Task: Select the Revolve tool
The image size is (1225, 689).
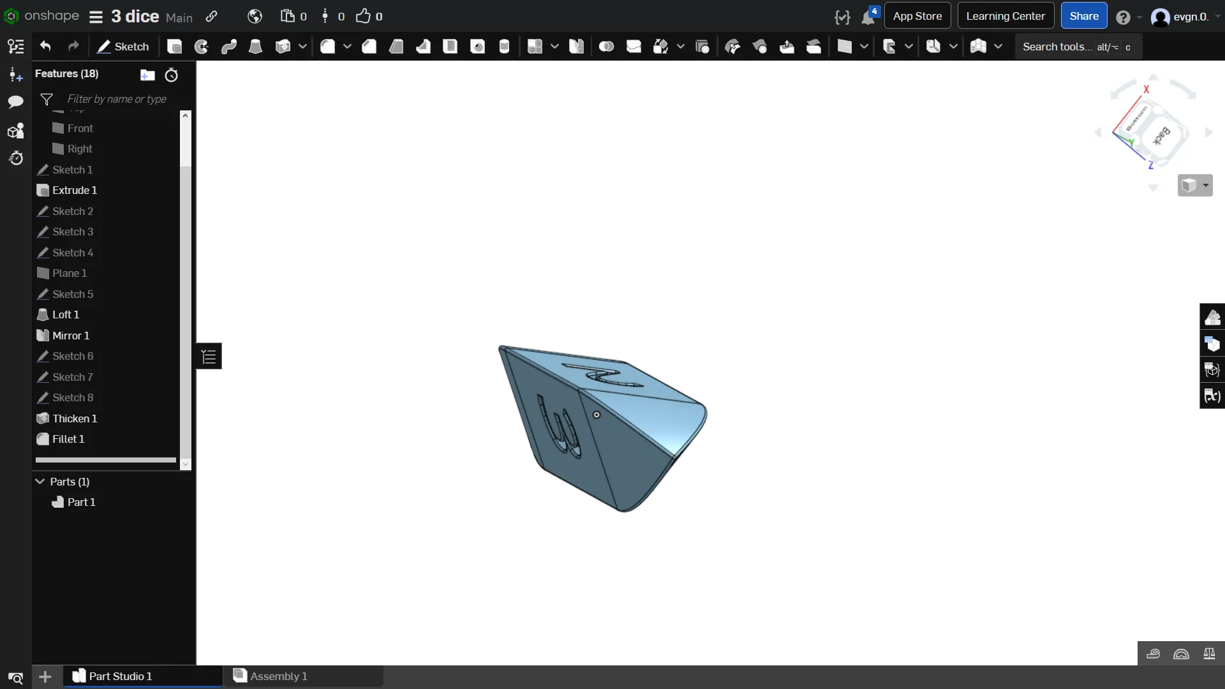Action: pos(202,47)
